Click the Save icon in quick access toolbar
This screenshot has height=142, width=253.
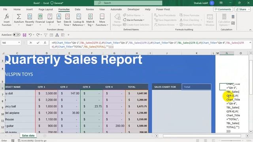pos(25,35)
